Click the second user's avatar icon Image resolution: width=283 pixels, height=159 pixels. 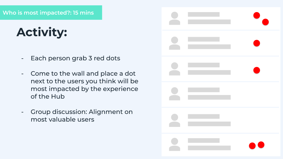(x=175, y=43)
